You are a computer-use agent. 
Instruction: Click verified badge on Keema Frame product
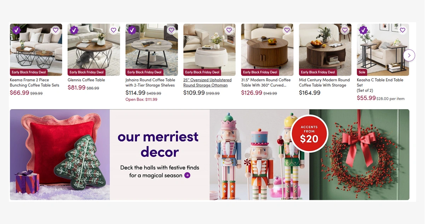click(x=16, y=30)
